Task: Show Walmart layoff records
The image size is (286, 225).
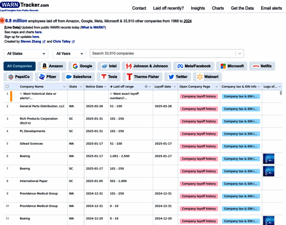Action: pyautogui.click(x=207, y=77)
